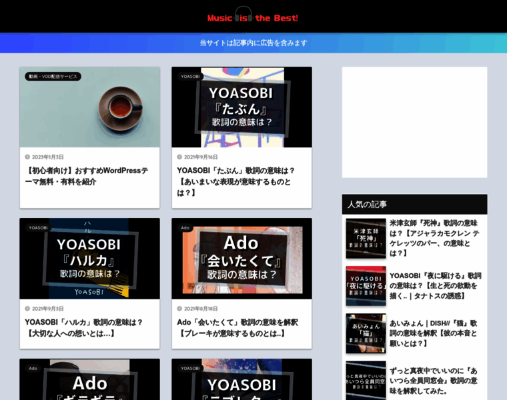This screenshot has height=400, width=507.
Task: Select the Ado tag on the bottom-row card
Action: pos(33,369)
